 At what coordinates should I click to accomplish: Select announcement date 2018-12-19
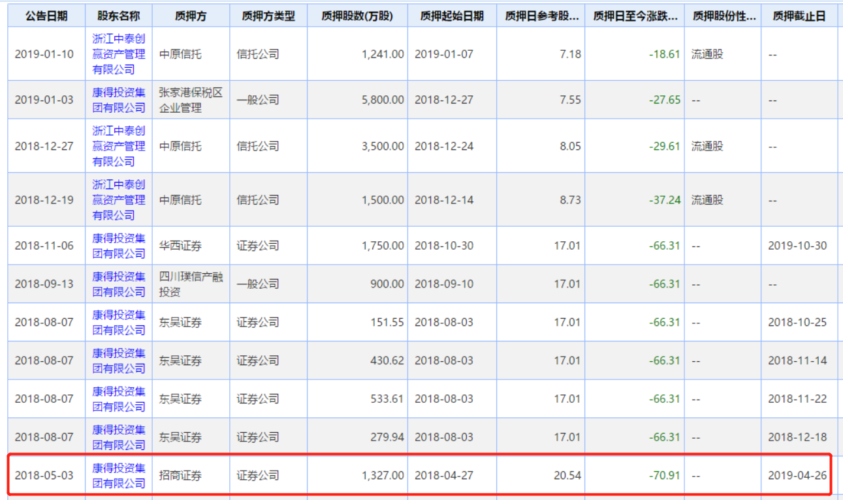(x=44, y=199)
